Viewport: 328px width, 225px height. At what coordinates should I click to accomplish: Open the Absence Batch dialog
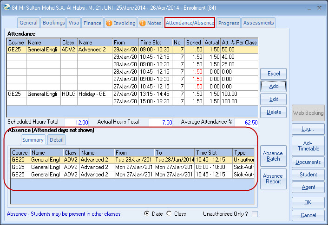[x=273, y=156]
